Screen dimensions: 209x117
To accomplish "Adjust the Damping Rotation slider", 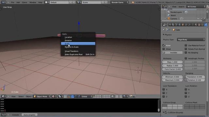I will coord(195,80).
